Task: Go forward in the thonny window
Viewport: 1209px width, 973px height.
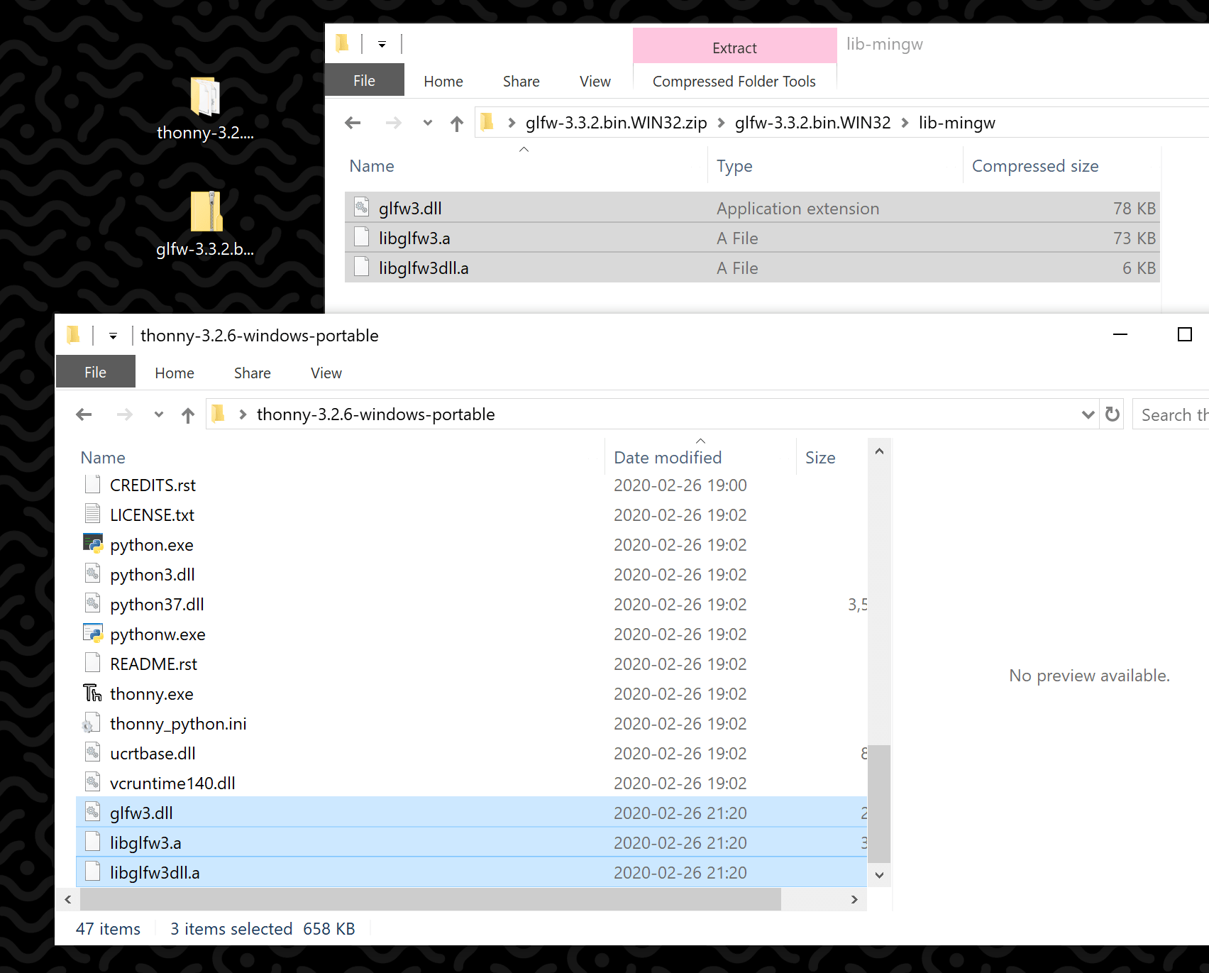Action: tap(124, 414)
